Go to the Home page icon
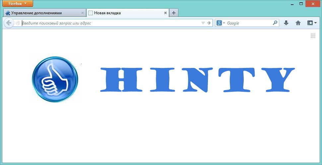Screen dimensions: 322x165 click(298, 23)
